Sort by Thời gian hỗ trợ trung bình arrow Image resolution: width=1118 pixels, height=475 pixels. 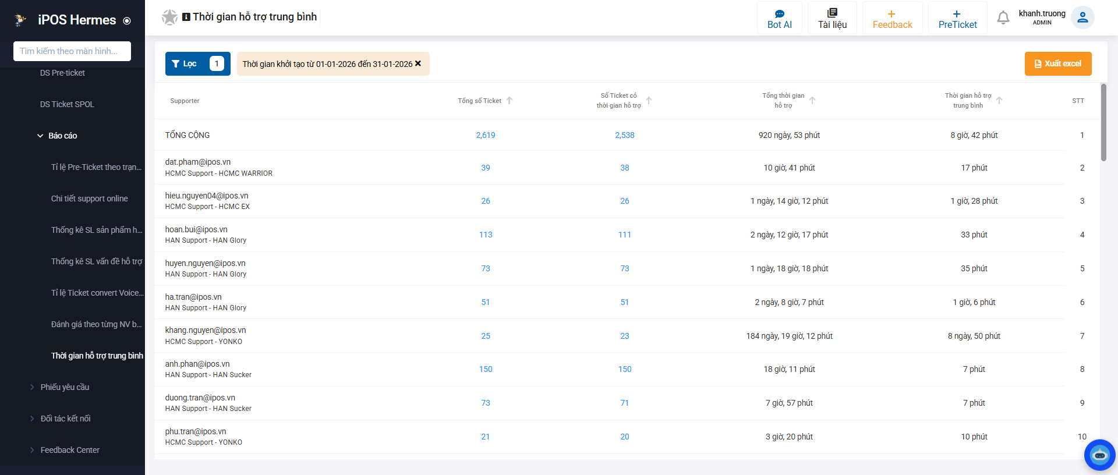(x=999, y=101)
